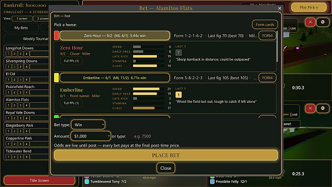Screen dimensions: 332x187
Task: Select race 3 at El Cid
Action: [20, 80]
